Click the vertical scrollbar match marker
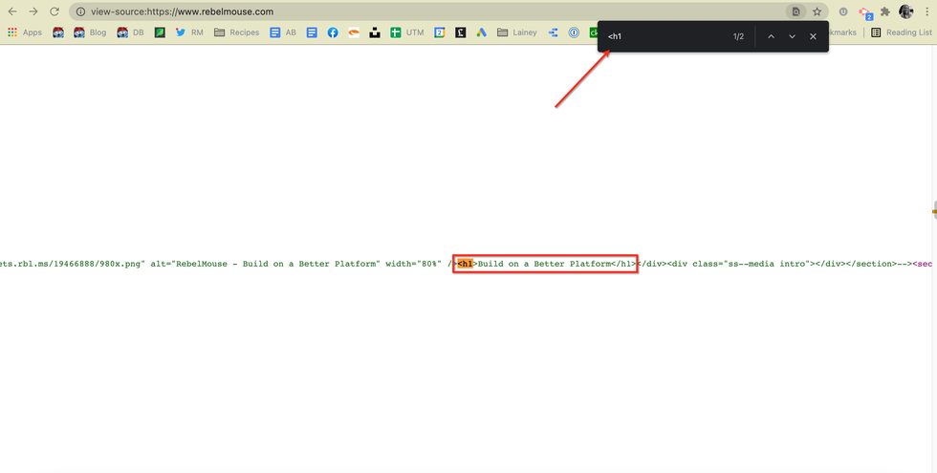937x473 pixels. (934, 211)
